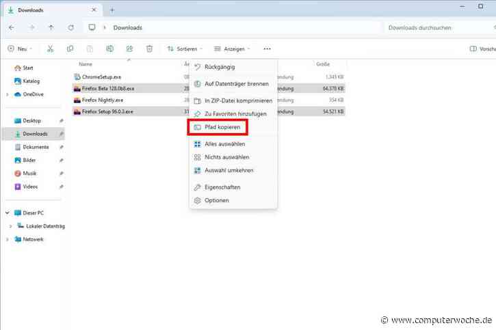Go back with the back arrow
Image resolution: width=496 pixels, height=330 pixels.
tap(12, 28)
